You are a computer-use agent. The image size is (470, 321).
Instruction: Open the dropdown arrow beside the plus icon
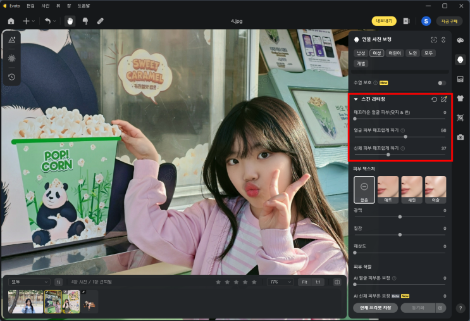(x=34, y=21)
